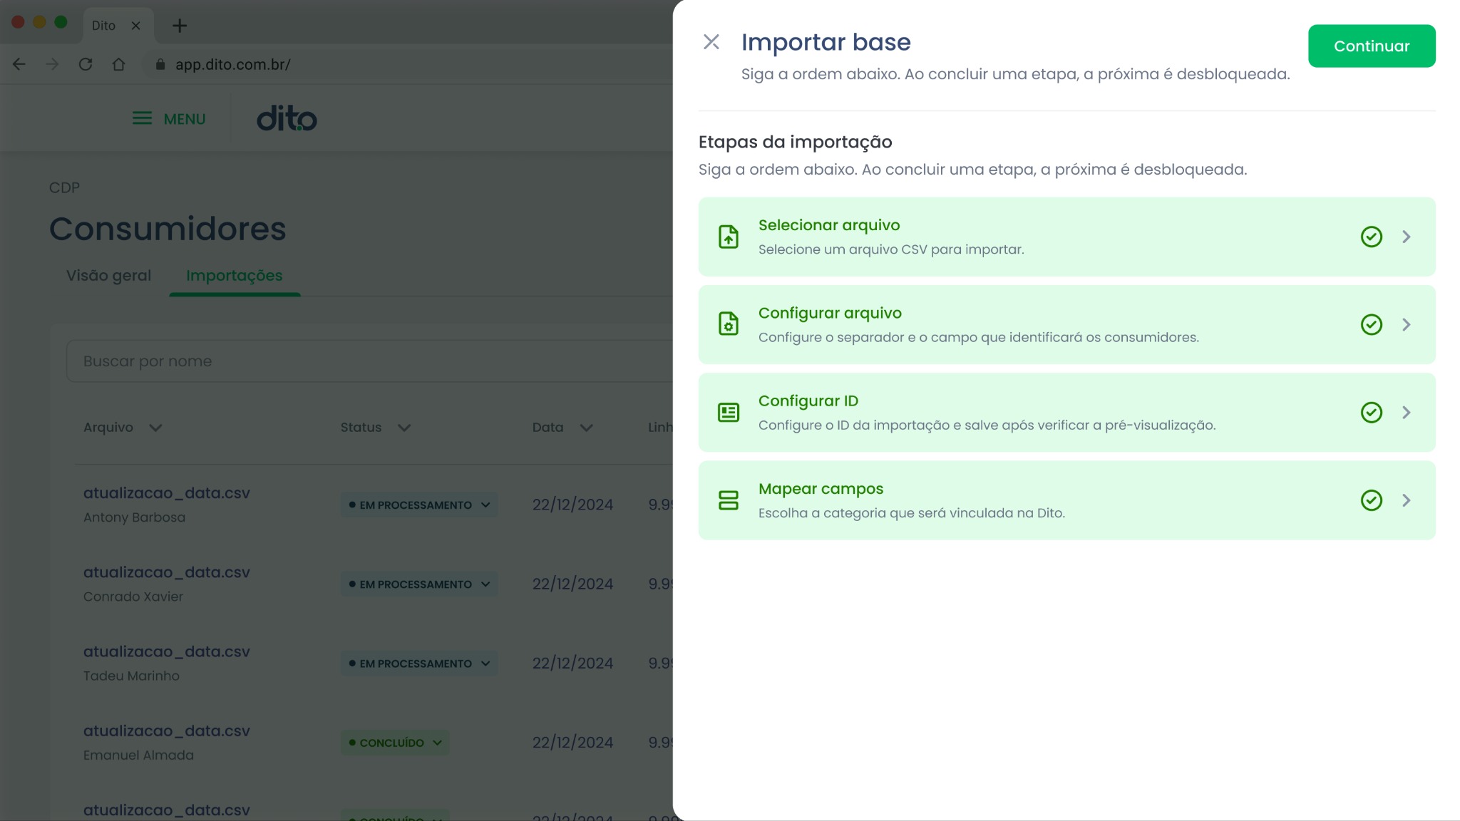Viewport: 1460px width, 821px height.
Task: Click the Buscar por nome search field
Action: click(369, 361)
